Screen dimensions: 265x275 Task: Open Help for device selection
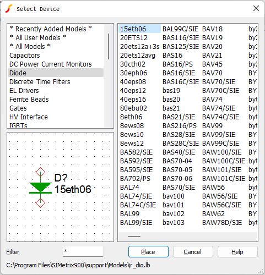237,252
